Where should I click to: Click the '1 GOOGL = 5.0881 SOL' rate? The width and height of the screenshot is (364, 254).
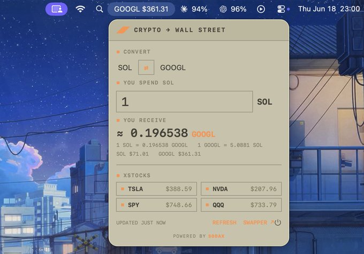click(x=230, y=145)
